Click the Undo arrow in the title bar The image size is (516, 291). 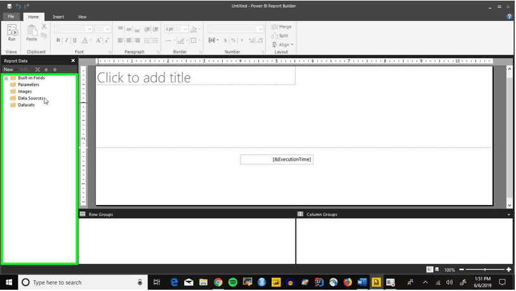18,6
